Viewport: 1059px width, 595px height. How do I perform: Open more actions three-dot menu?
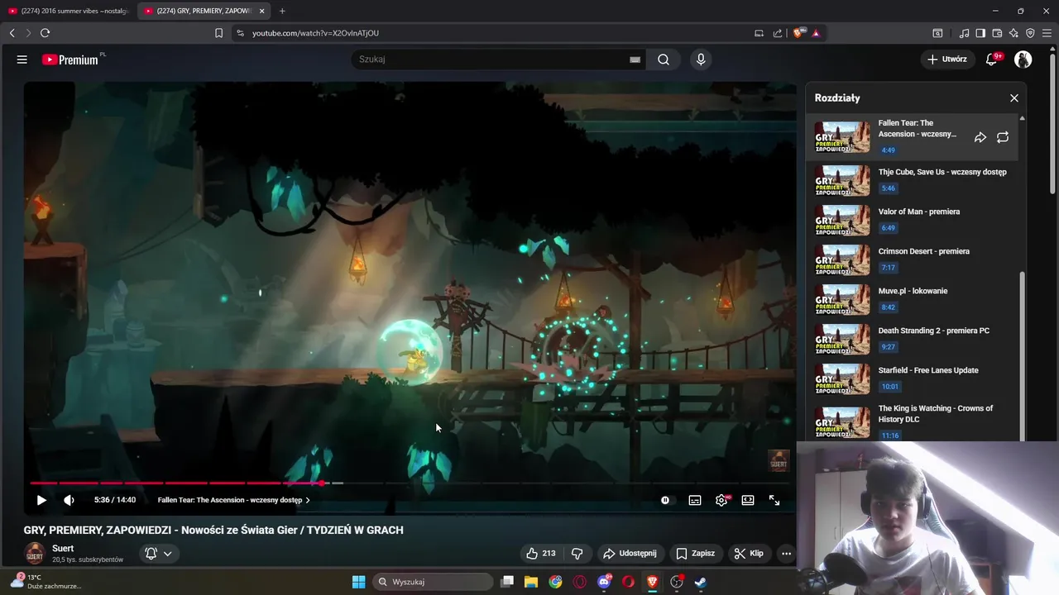[786, 554]
